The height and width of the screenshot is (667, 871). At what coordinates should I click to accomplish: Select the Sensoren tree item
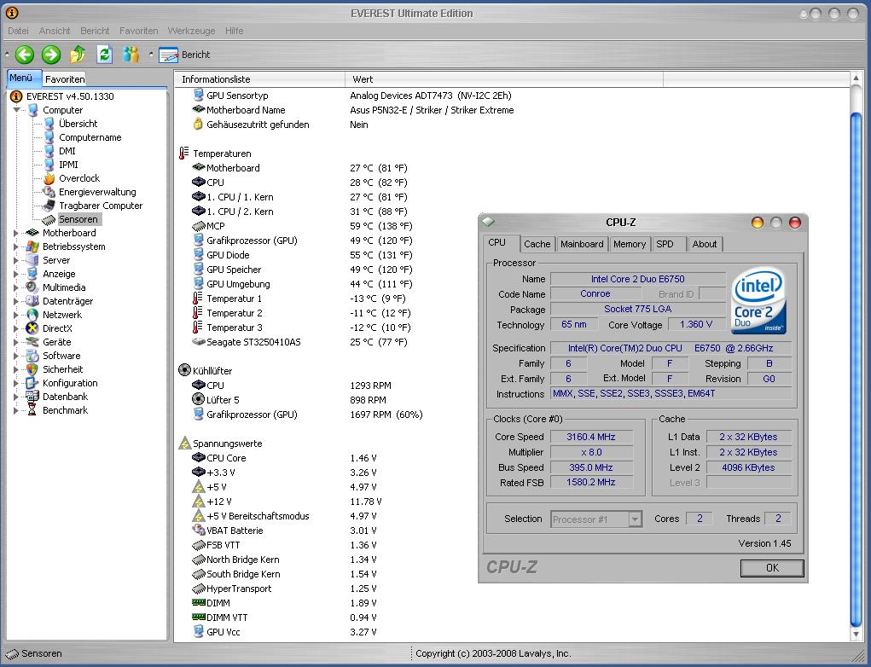pyautogui.click(x=78, y=219)
